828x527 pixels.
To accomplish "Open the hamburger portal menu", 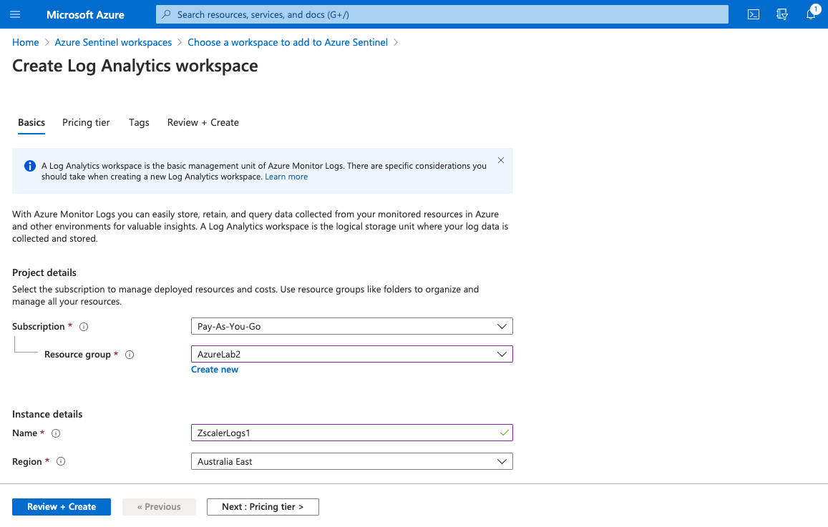I will pos(15,14).
